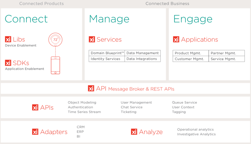Click the thermostat icon showing 72°
251x144 pixels.
point(55,40)
